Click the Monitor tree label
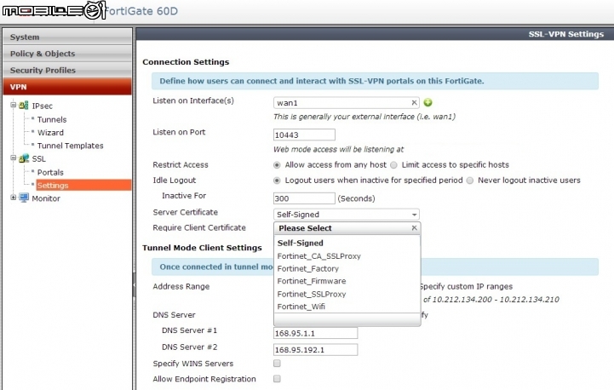The width and height of the screenshot is (614, 390). click(x=46, y=198)
